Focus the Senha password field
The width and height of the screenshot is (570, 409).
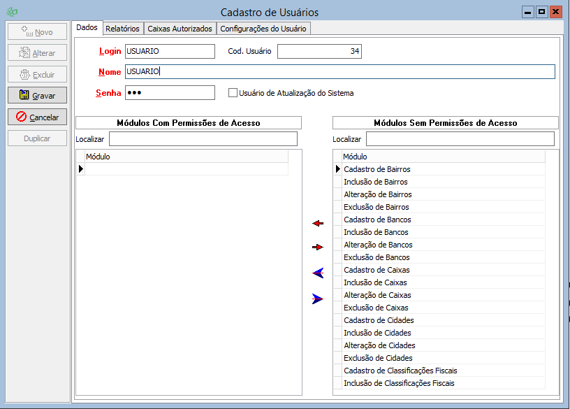[x=170, y=93]
